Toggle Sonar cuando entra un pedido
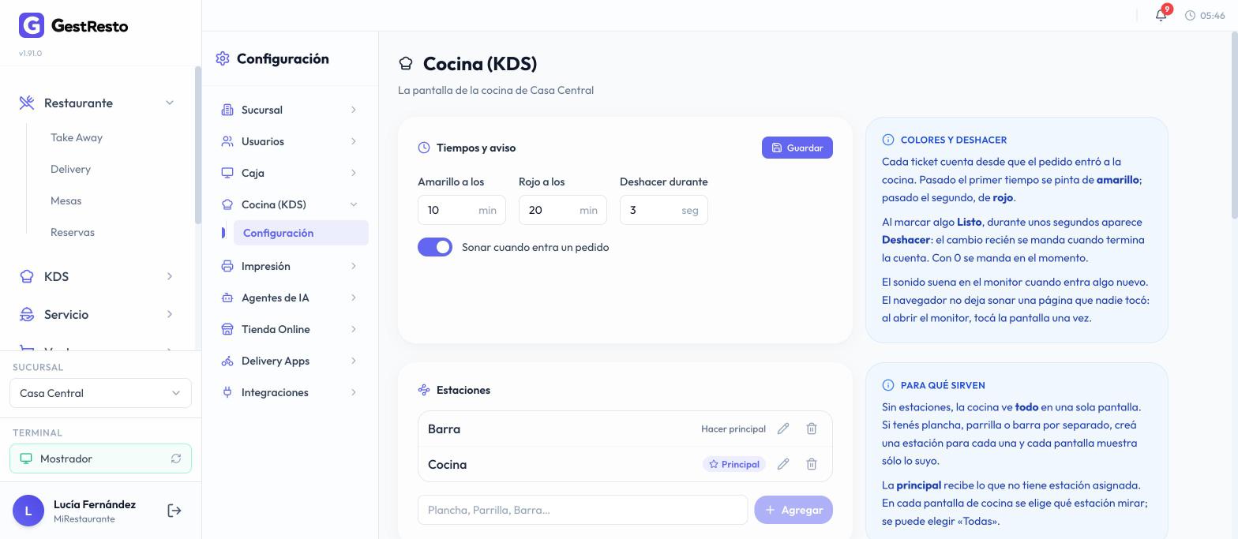1238x539 pixels. [435, 247]
